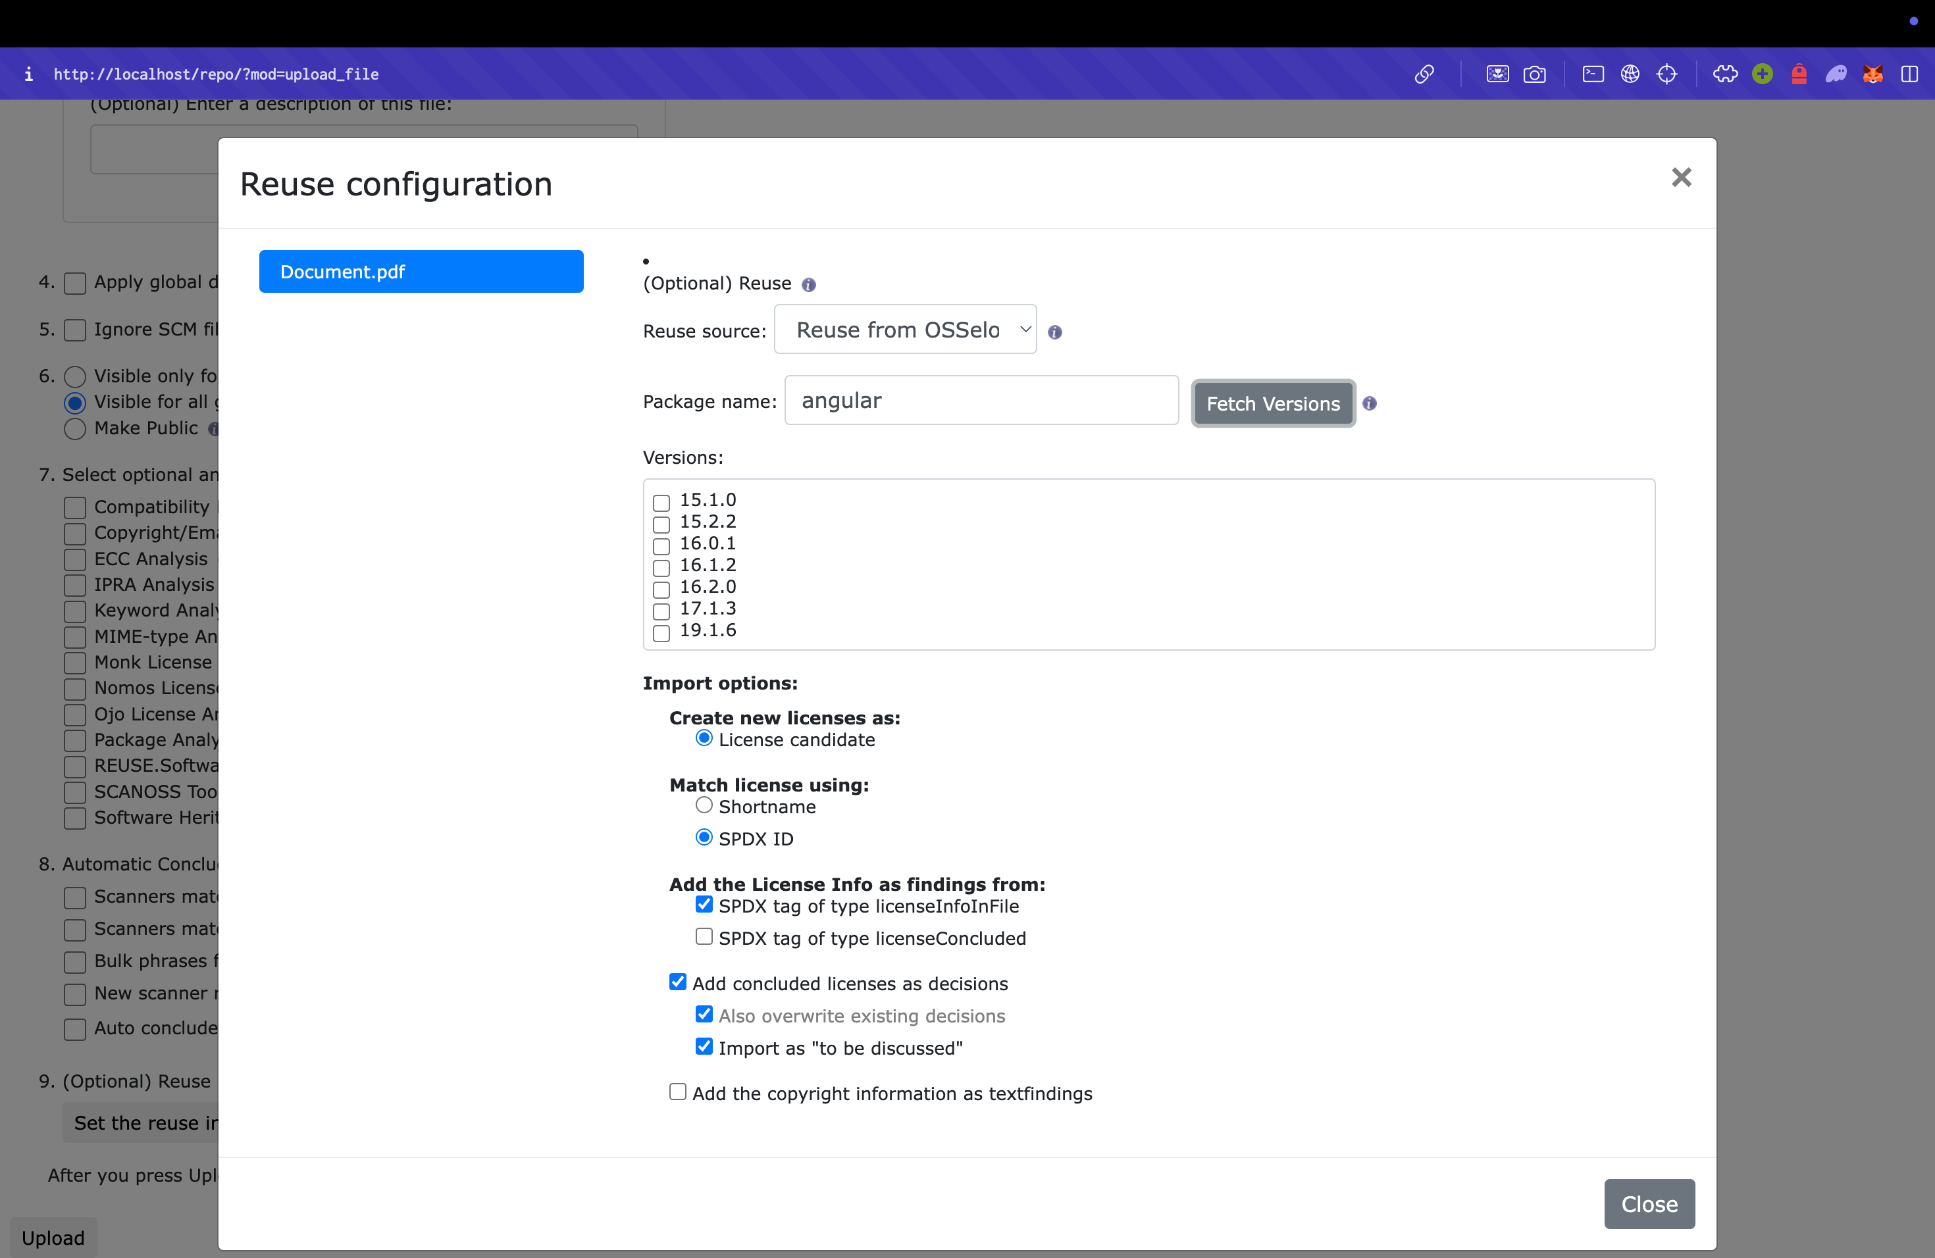
Task: Click the browser URL address text
Action: pyautogui.click(x=217, y=74)
